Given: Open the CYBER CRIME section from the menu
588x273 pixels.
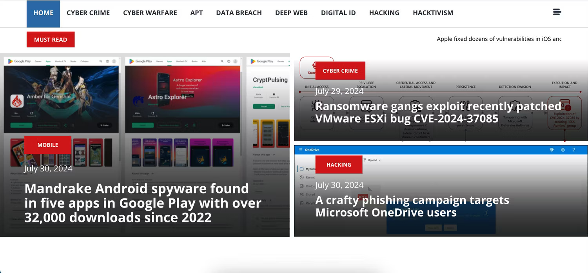Looking at the screenshot, I should point(88,13).
